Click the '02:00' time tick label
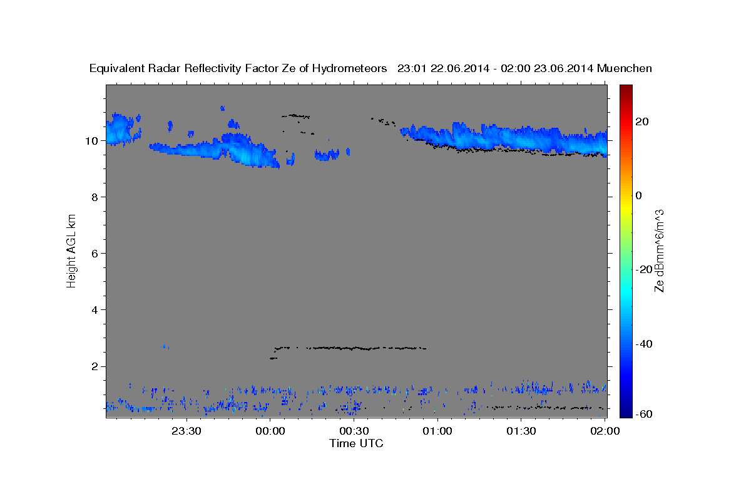Screen dimensions: 751x501 point(605,430)
